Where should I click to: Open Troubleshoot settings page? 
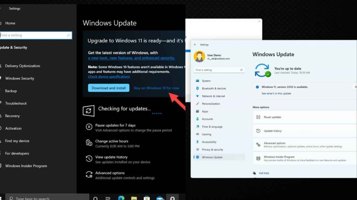point(16,103)
